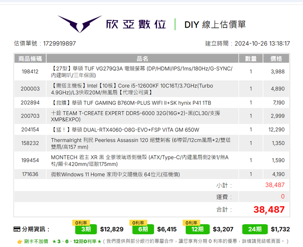Viewport: 303px width, 247px height.
Task: Click the 刷卡不加價 green text
Action: 36,242
